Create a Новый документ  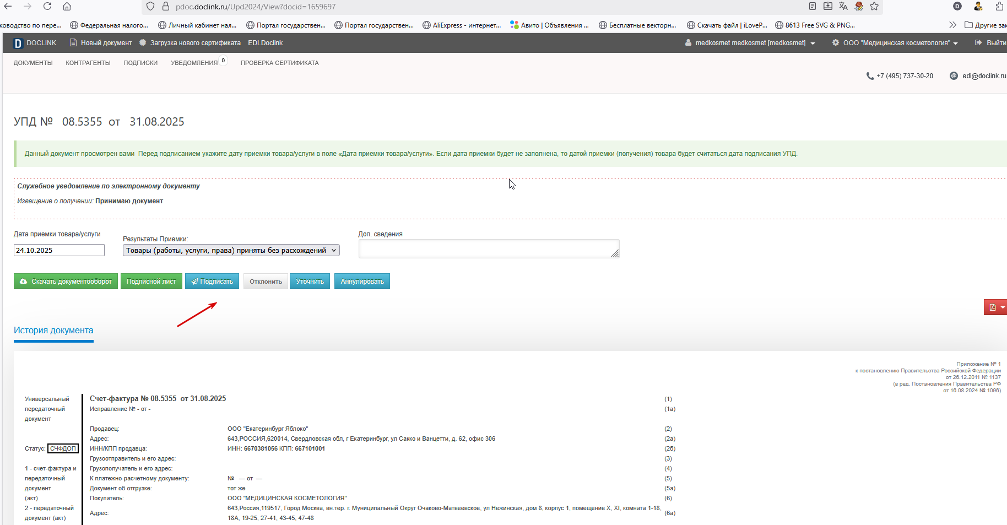101,43
